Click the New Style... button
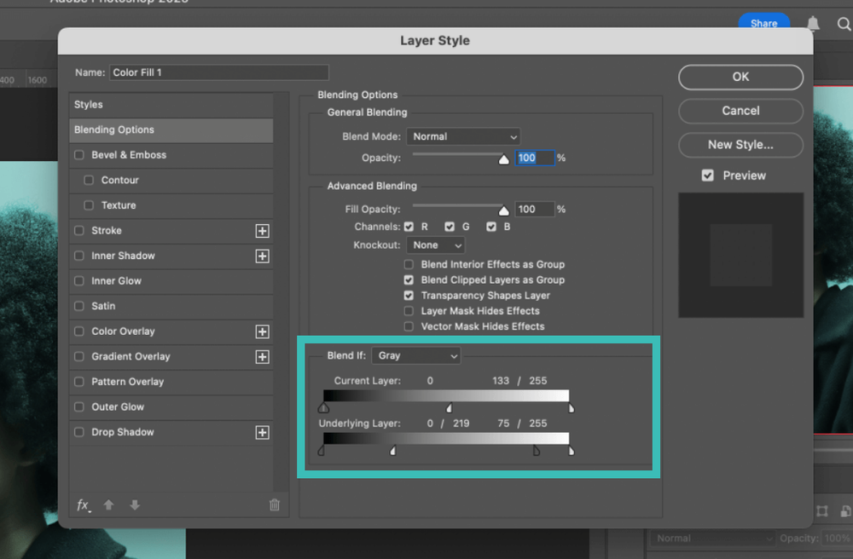 740,145
